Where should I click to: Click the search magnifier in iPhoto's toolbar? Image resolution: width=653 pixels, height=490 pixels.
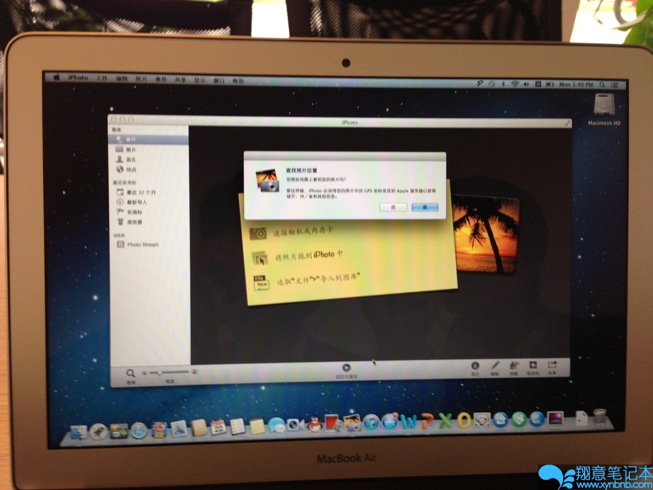(131, 373)
